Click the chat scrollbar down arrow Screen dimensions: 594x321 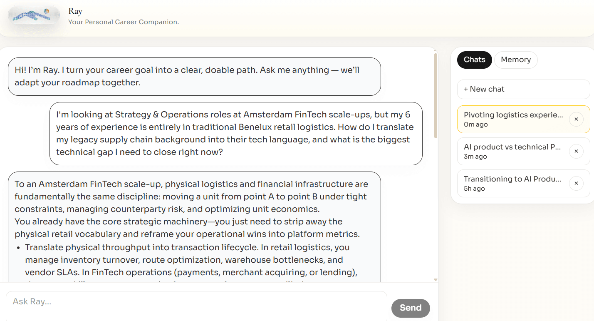click(x=436, y=280)
